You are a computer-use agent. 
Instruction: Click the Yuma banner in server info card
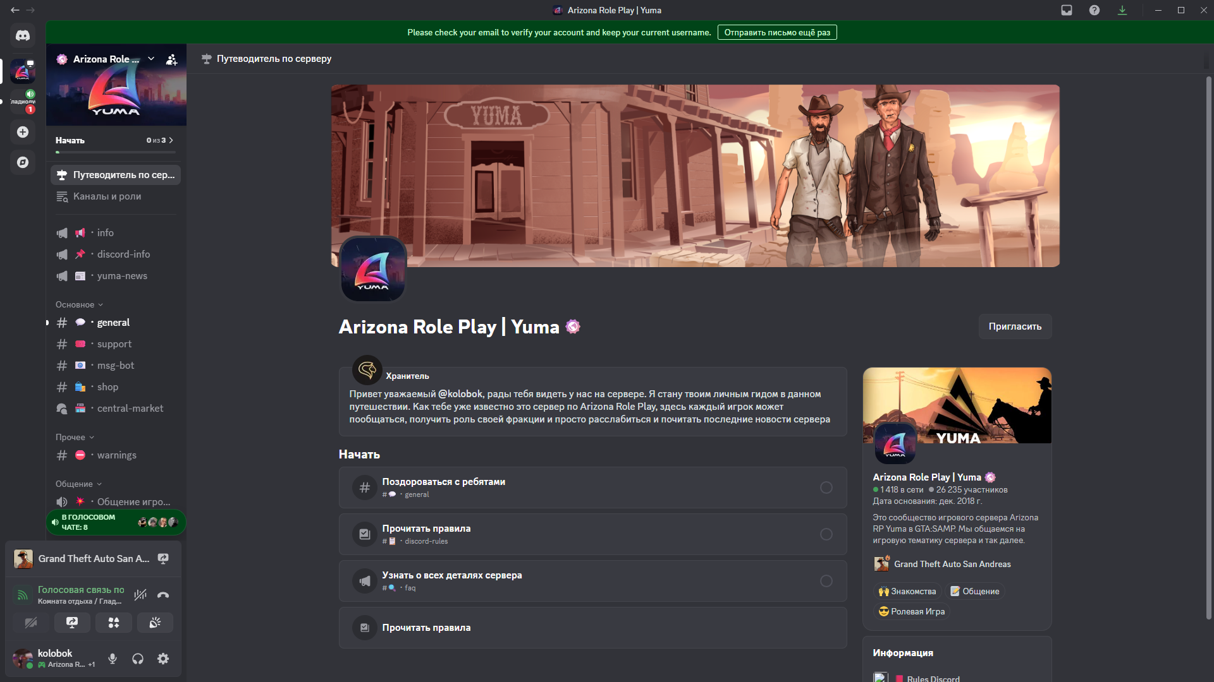pyautogui.click(x=957, y=405)
